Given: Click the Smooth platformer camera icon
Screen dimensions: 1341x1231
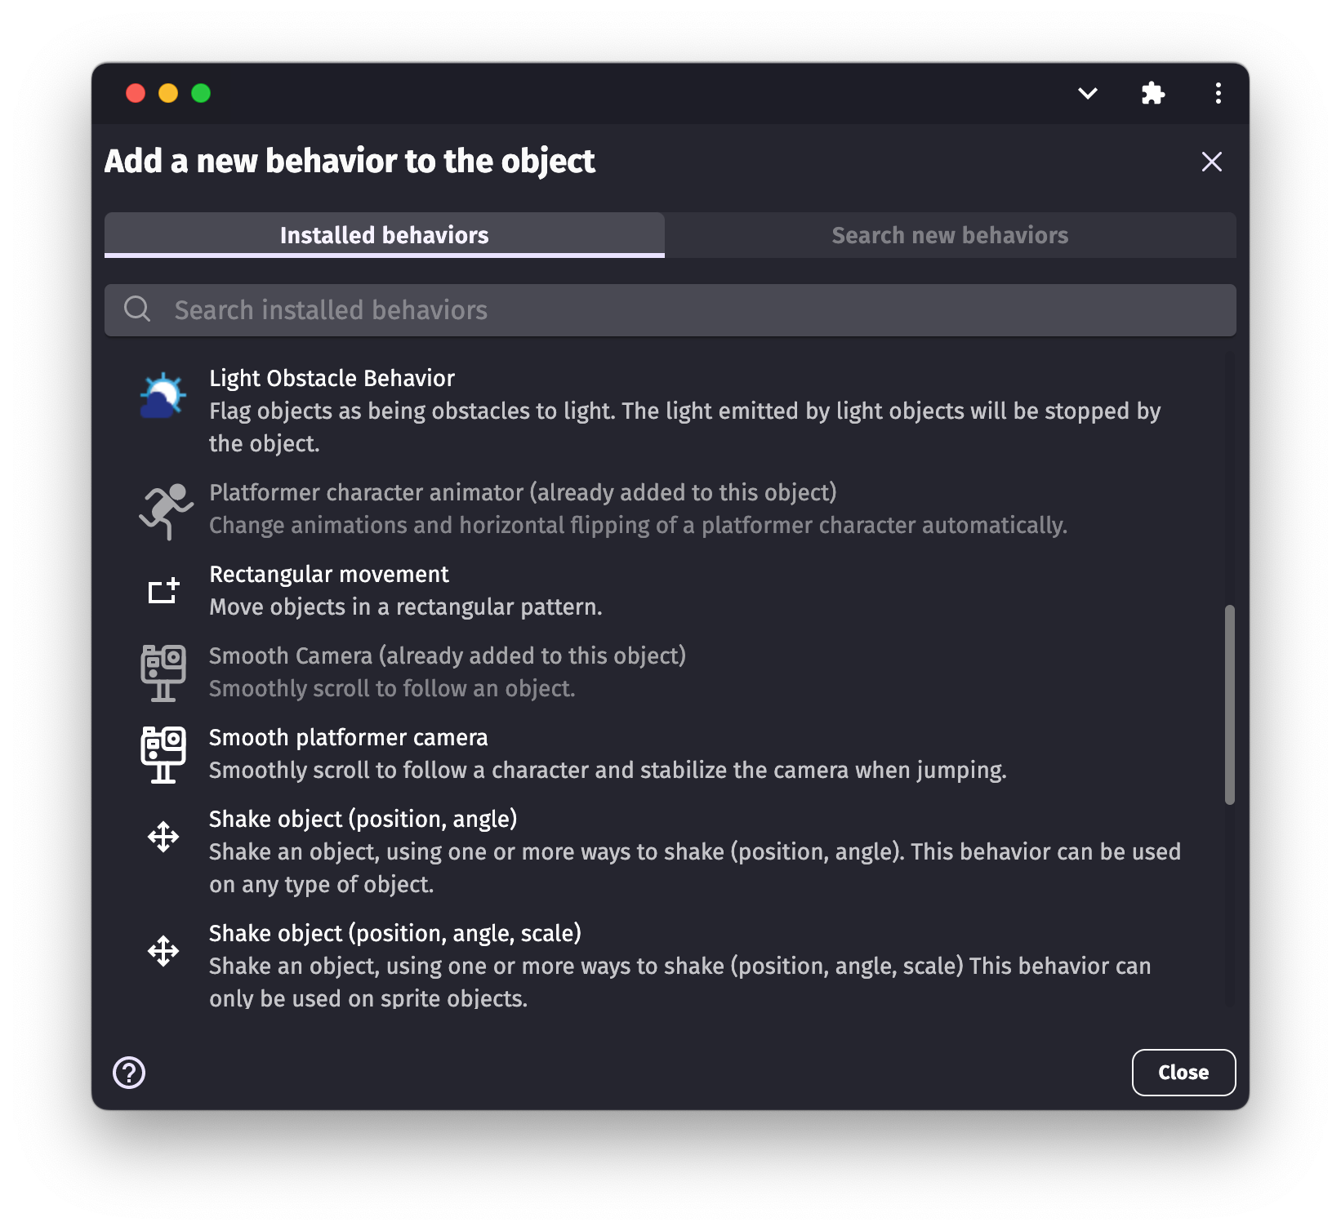Looking at the screenshot, I should pos(163,754).
